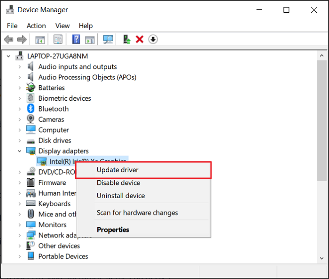Viewport: 329px width, 279px height.
Task: Click the Show/Hide Action Pane icon
Action: click(90, 40)
